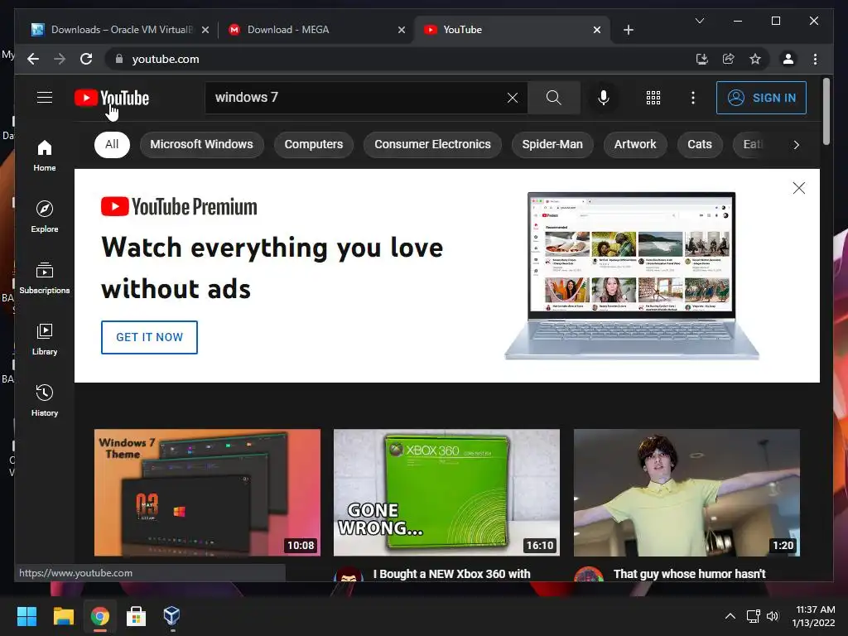848x636 pixels.
Task: Select the All filter chip
Action: click(x=112, y=144)
